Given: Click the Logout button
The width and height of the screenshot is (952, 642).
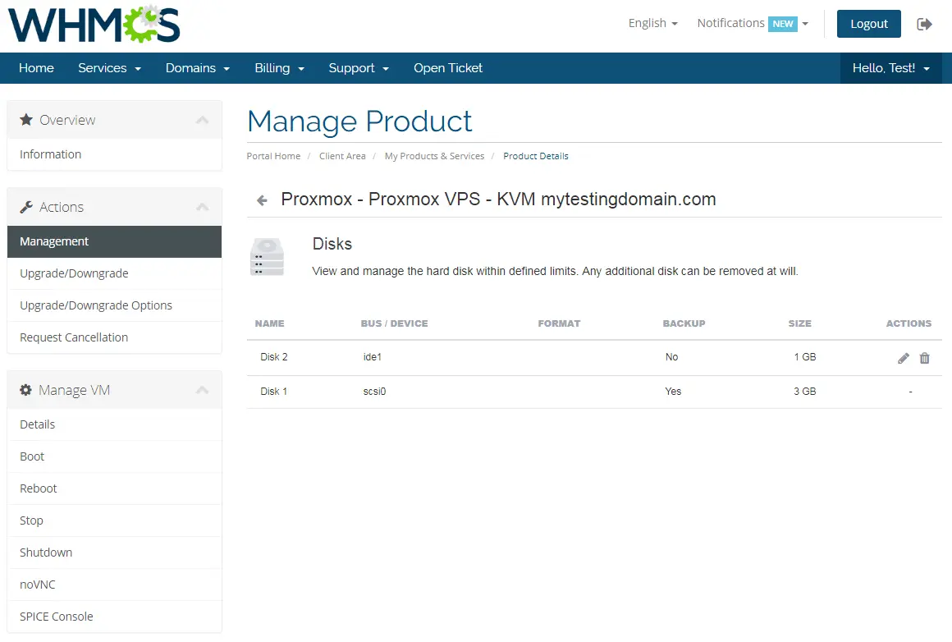Looking at the screenshot, I should coord(869,24).
